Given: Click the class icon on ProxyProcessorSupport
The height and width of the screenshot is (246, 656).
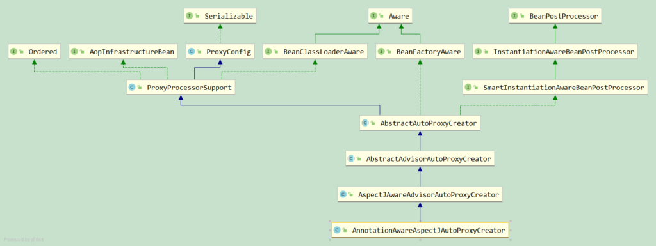Looking at the screenshot, I should coord(132,88).
